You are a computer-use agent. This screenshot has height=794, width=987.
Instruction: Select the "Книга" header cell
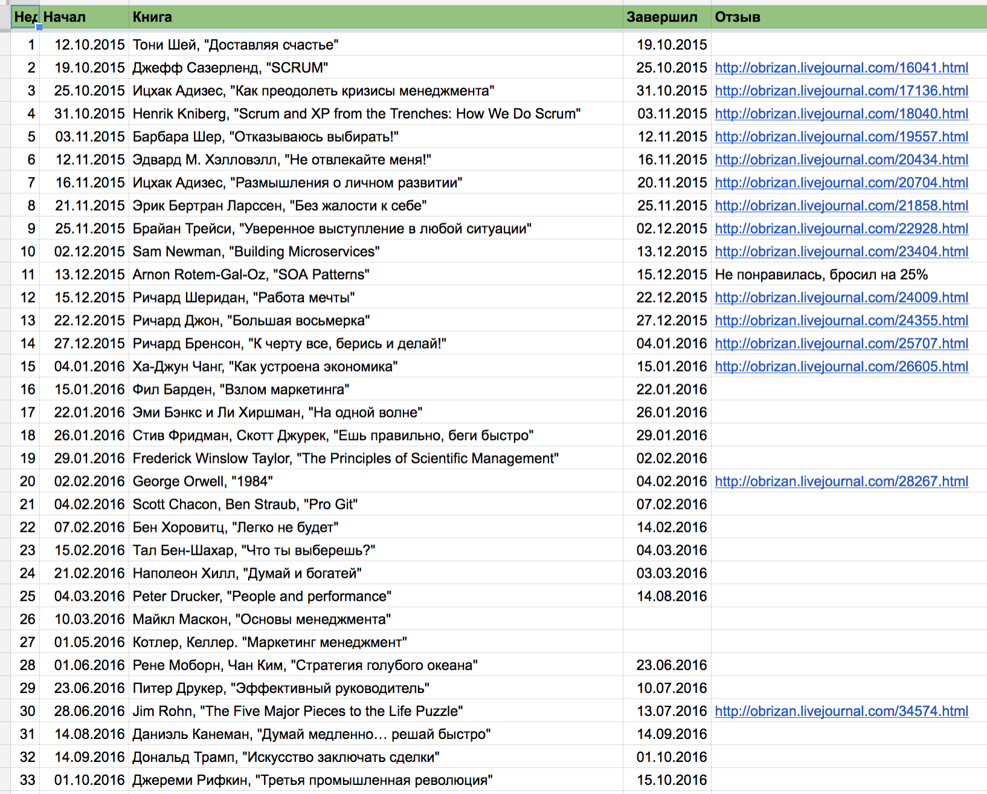[376, 17]
